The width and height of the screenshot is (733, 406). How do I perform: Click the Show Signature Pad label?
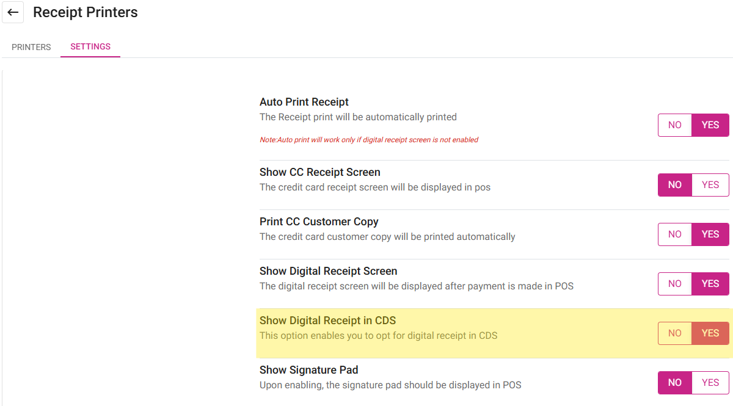coord(308,370)
